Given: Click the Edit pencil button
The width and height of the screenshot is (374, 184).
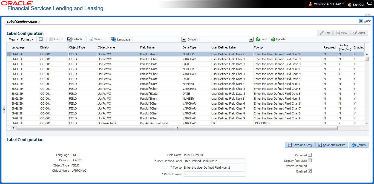Looking at the screenshot, I should [x=325, y=33].
